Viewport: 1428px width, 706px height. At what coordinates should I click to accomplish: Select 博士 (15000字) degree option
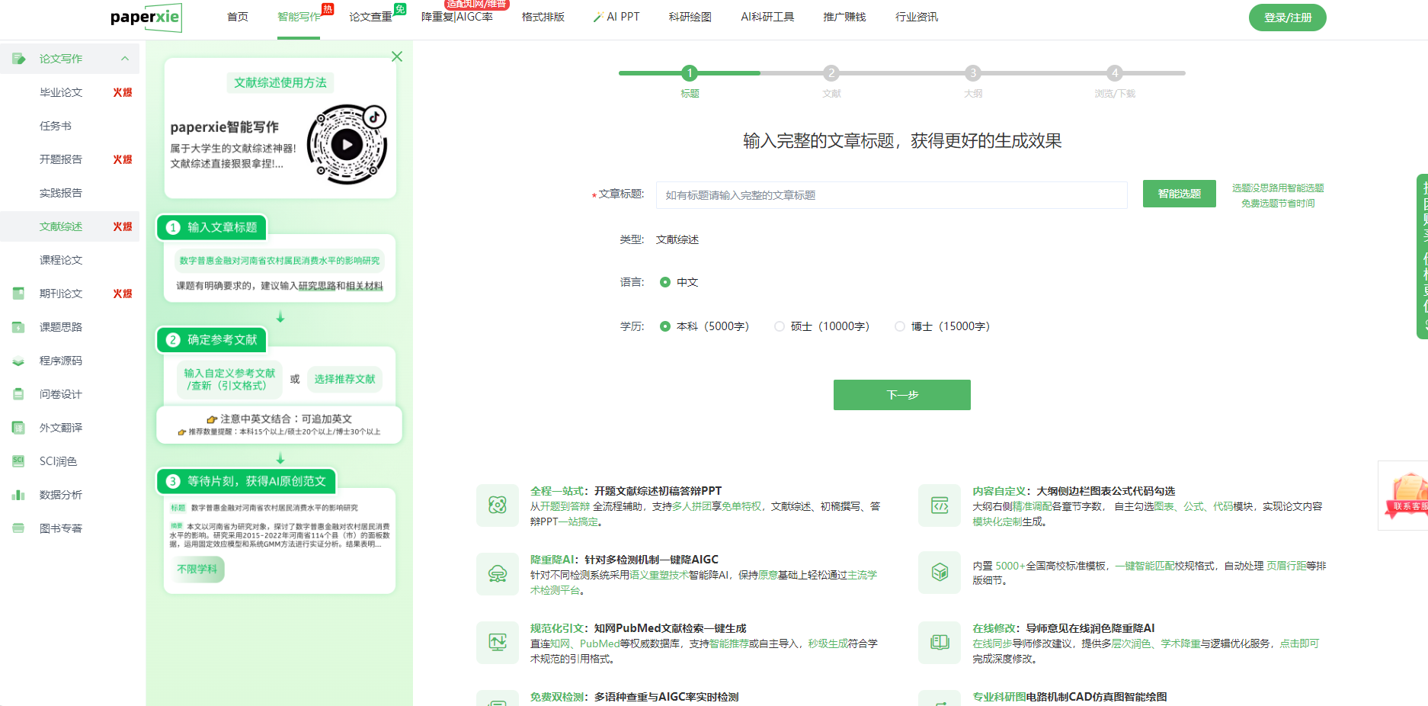900,326
